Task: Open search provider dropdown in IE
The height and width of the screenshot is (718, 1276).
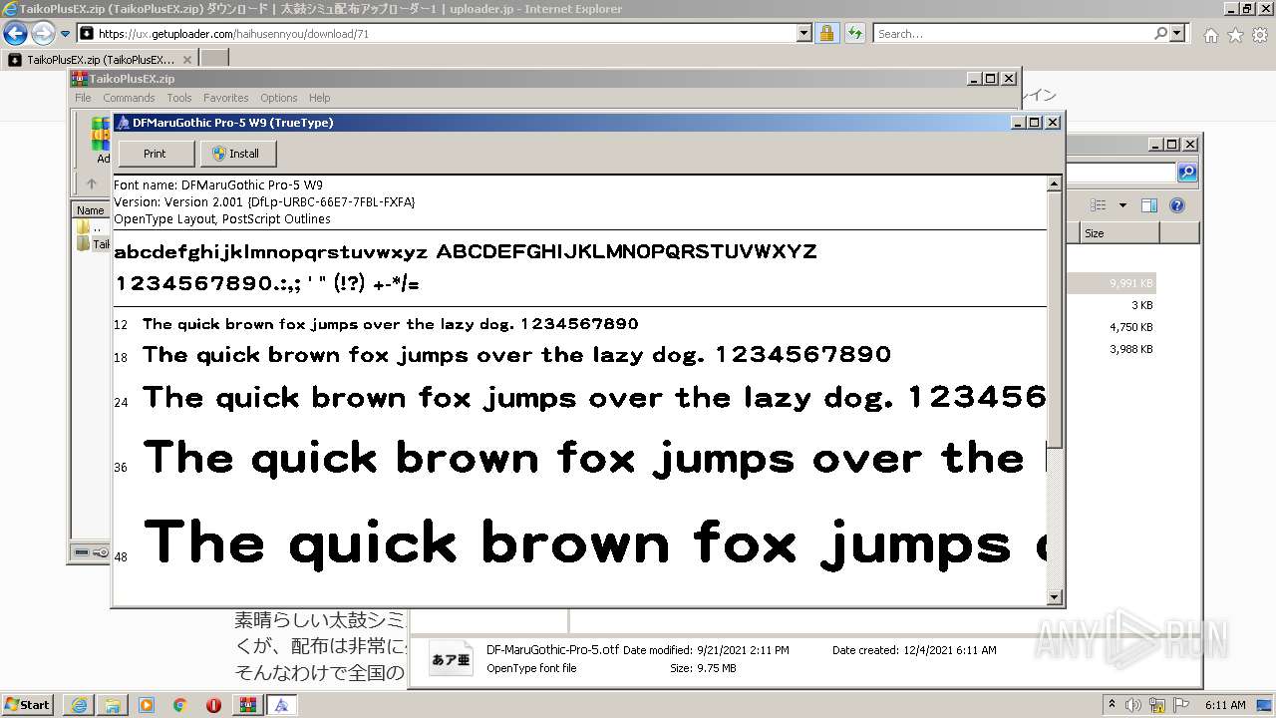Action: 1177,33
